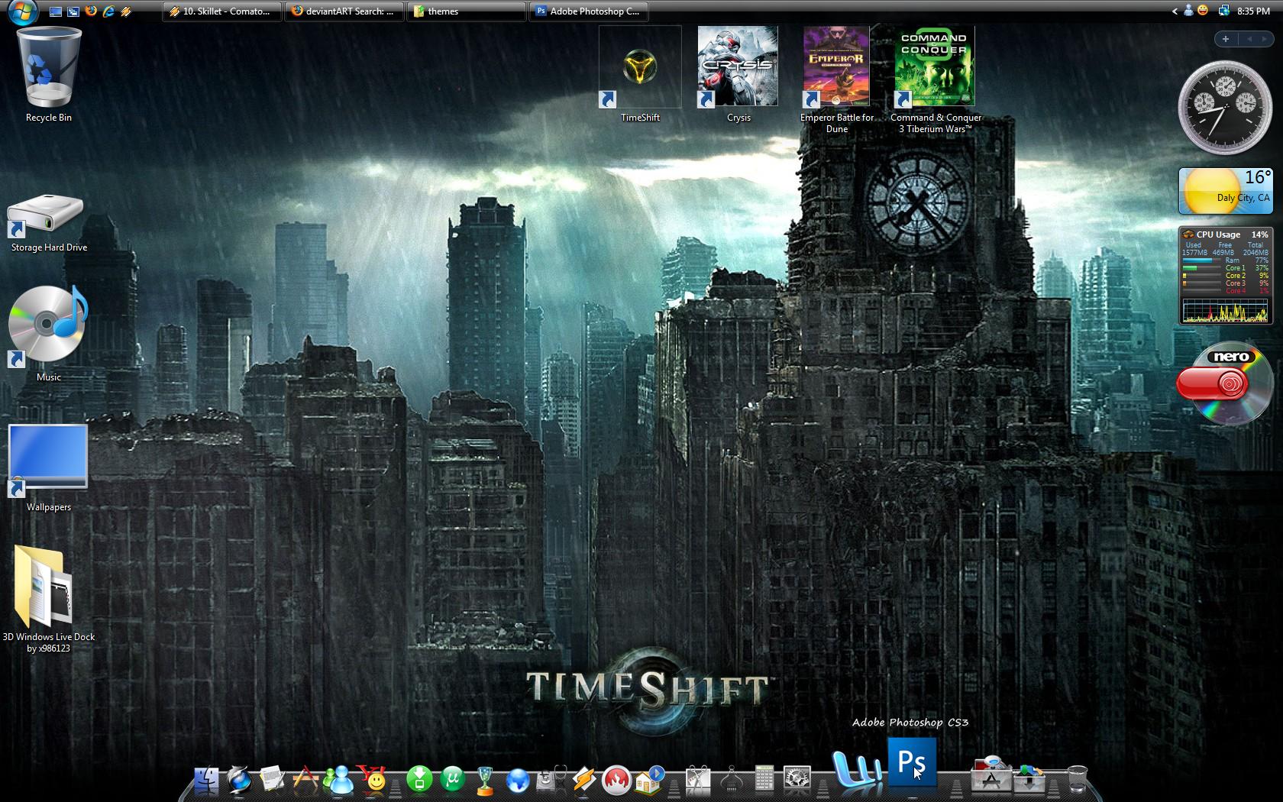Launch Winamp from the quick launch bar
Image resolution: width=1283 pixels, height=802 pixels.
[x=126, y=11]
